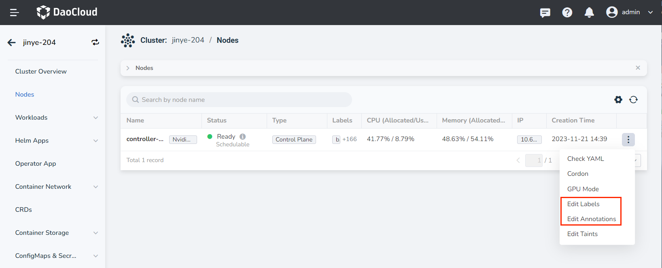Refresh the nodes list
The image size is (662, 268).
(x=633, y=99)
